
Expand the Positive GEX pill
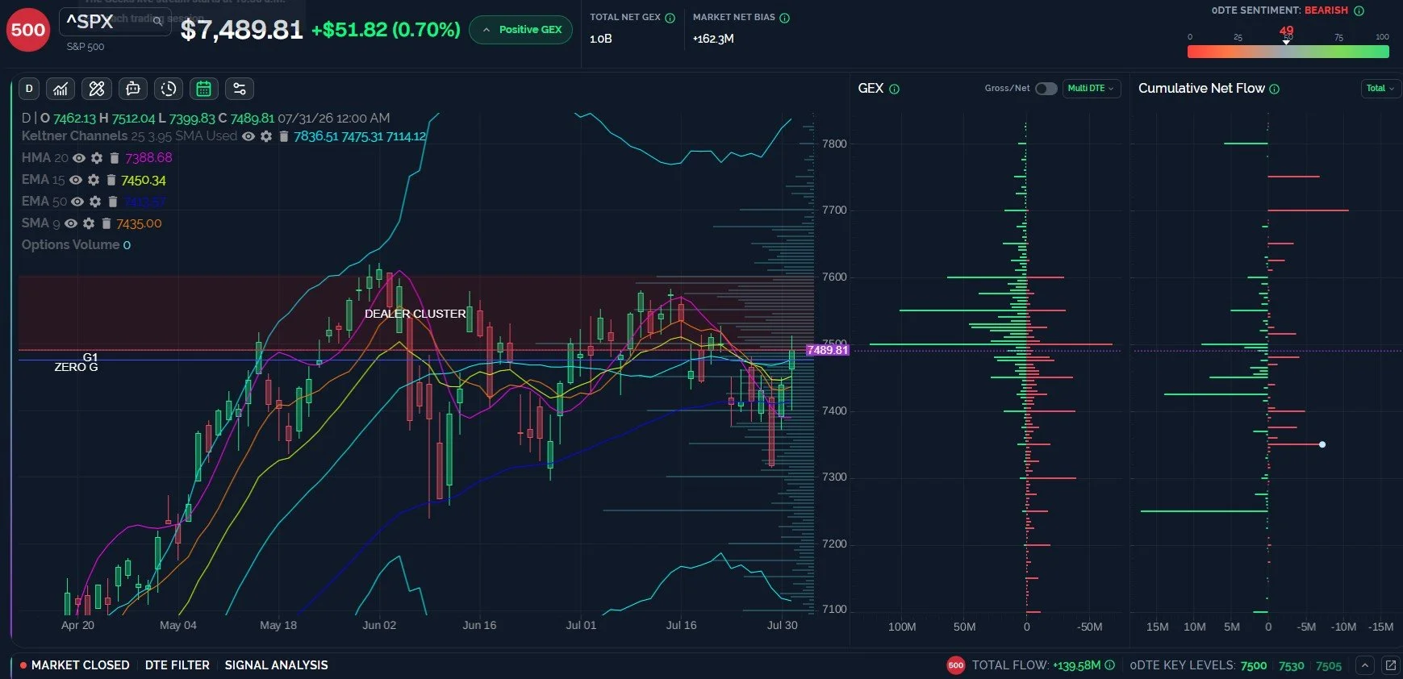click(x=521, y=30)
